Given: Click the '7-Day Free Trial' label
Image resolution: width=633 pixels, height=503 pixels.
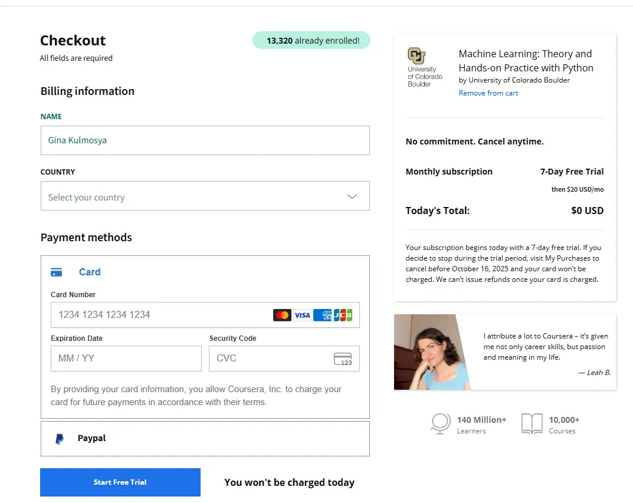Looking at the screenshot, I should point(572,172).
